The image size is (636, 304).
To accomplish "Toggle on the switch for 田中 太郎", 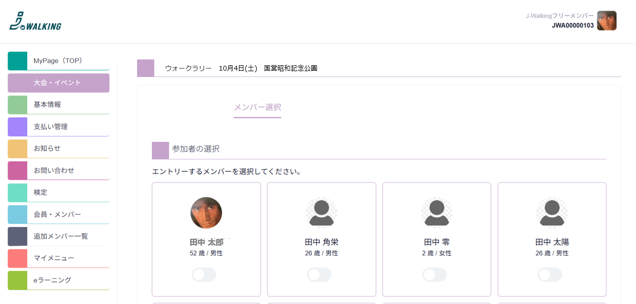I will (x=204, y=275).
